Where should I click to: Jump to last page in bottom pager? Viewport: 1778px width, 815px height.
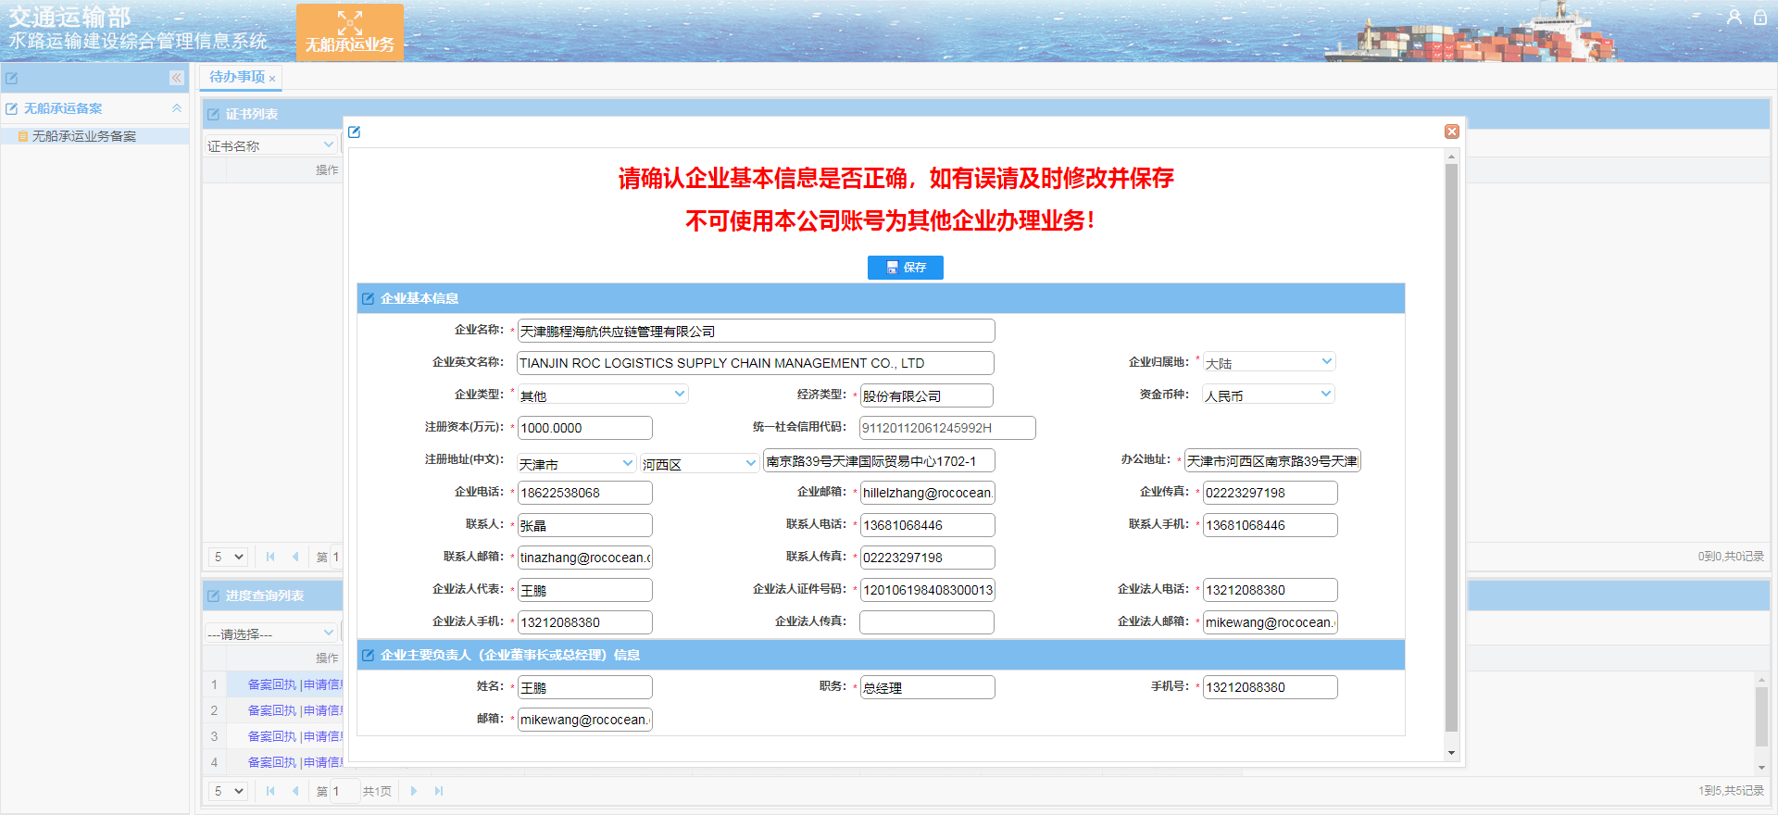point(439,791)
